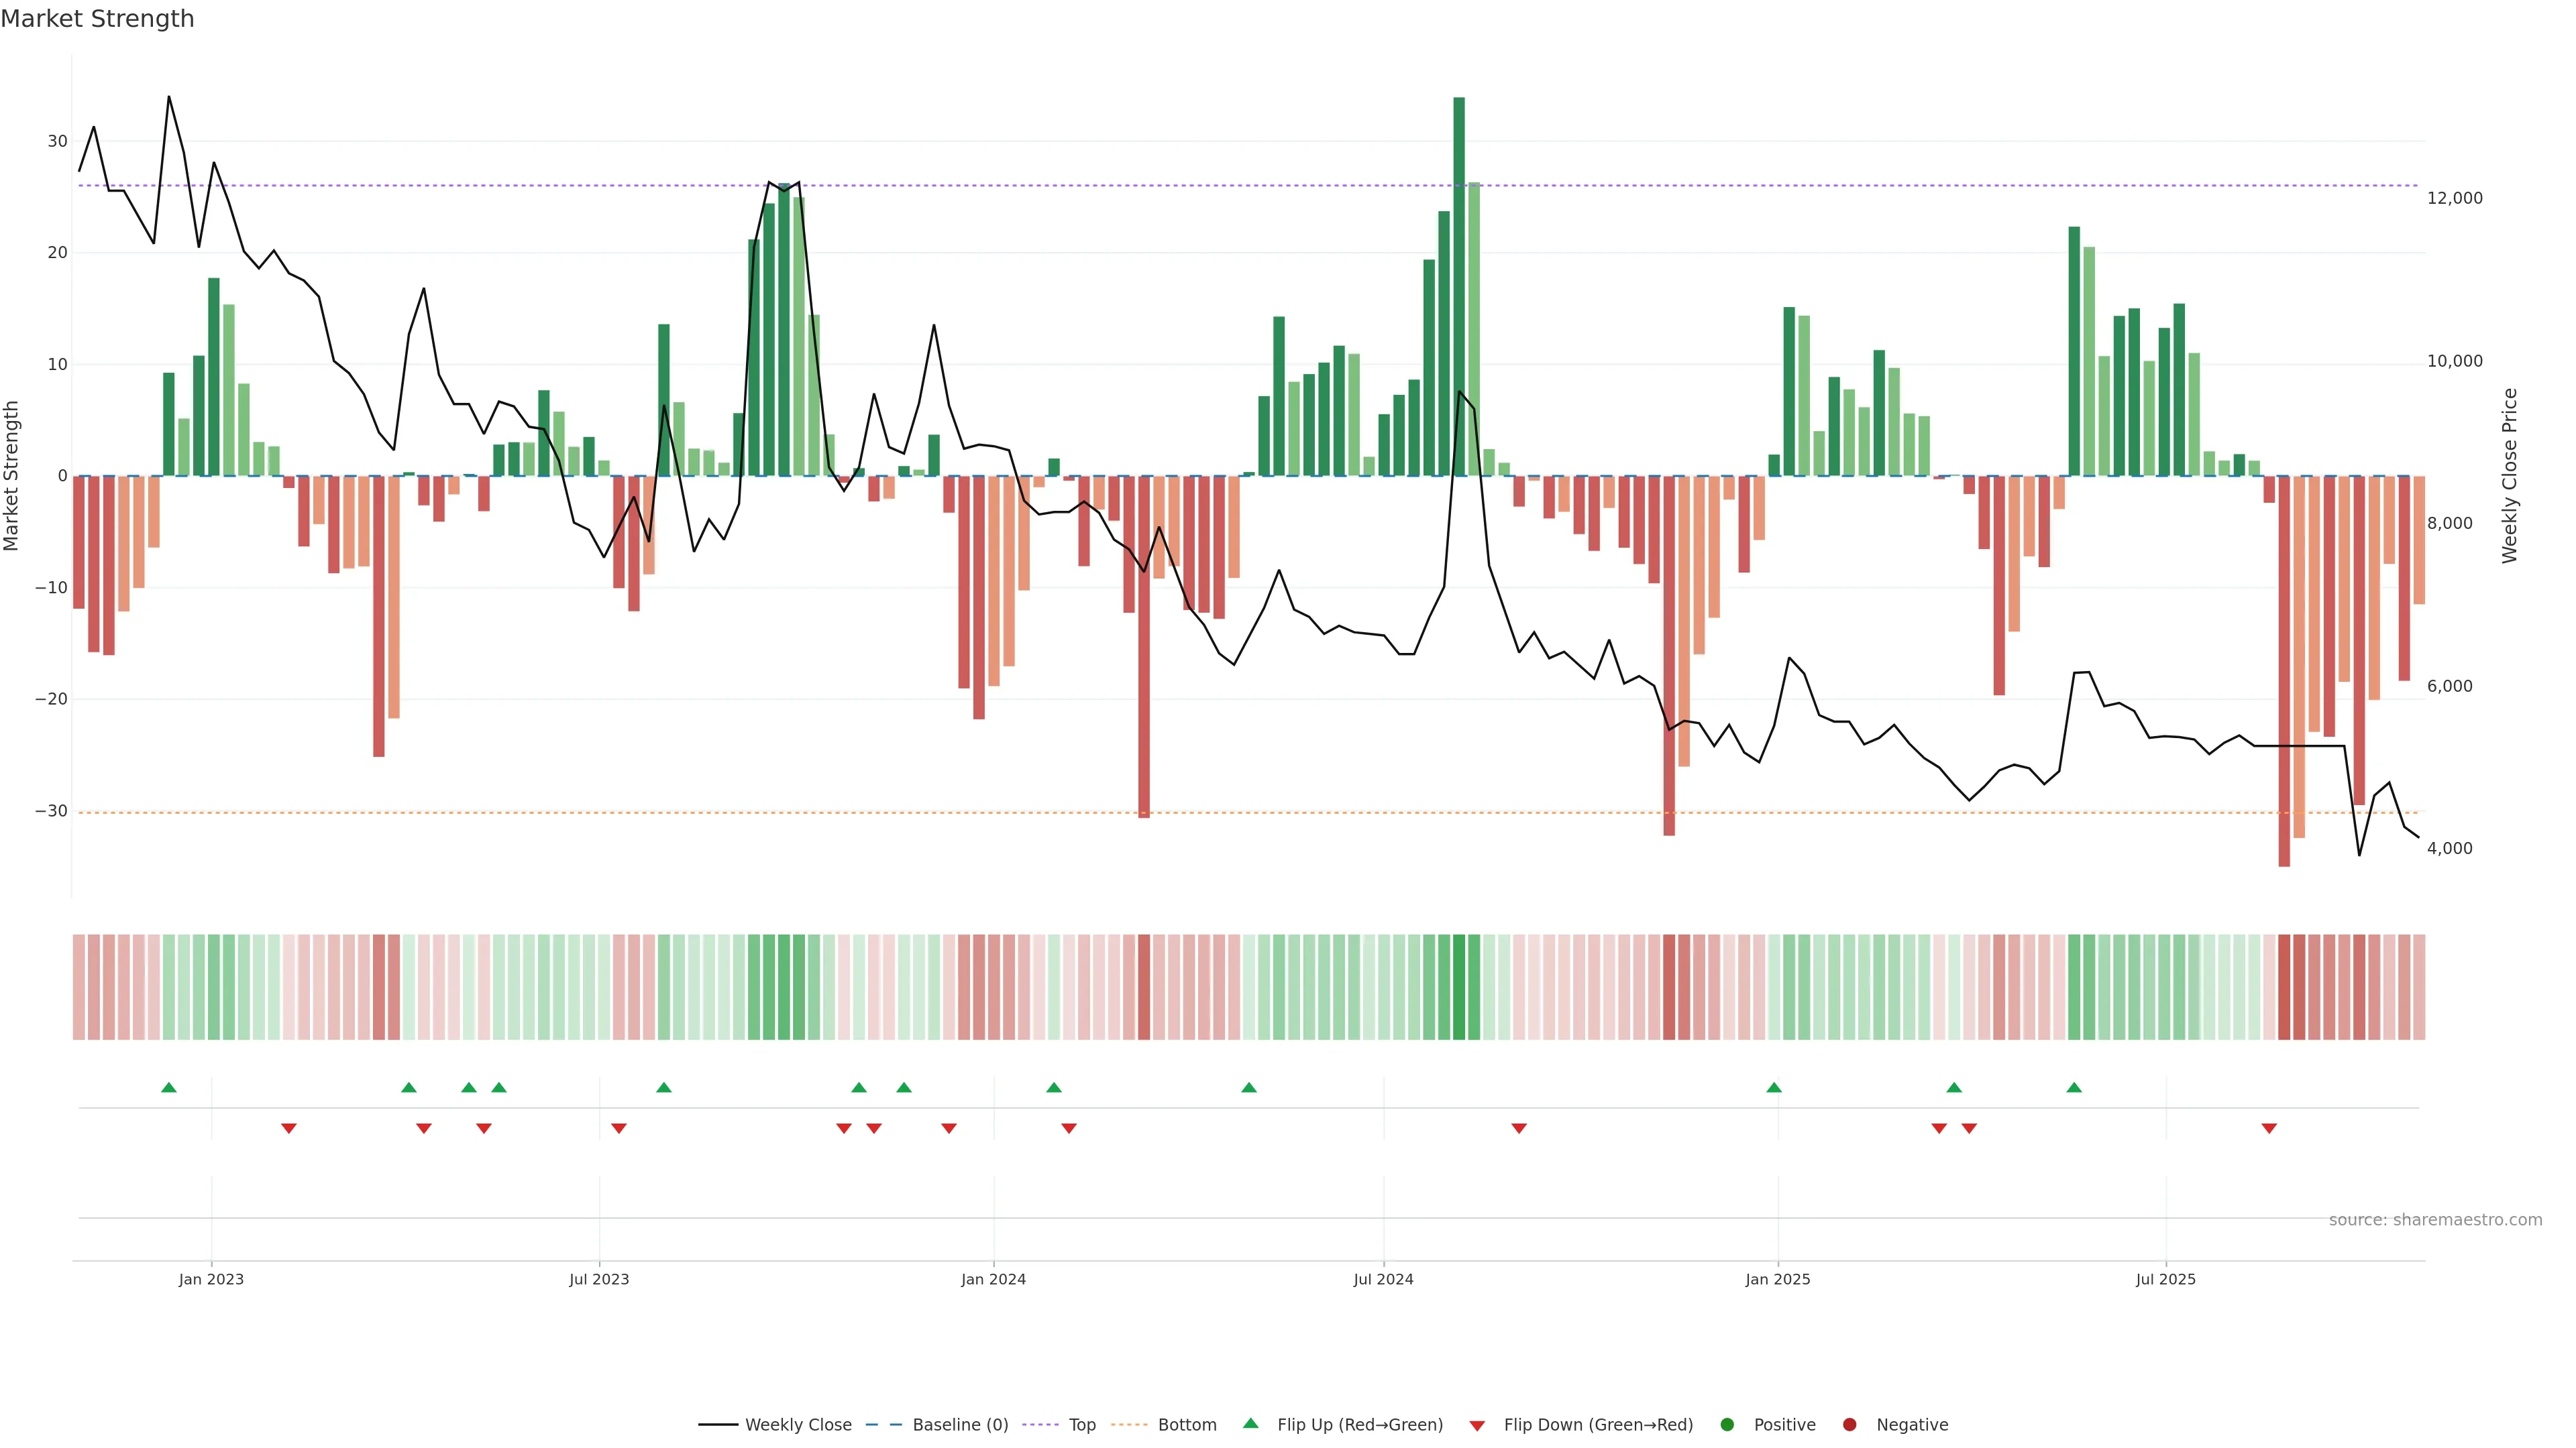Click the Jul 2025 x-axis label

[x=2165, y=1279]
